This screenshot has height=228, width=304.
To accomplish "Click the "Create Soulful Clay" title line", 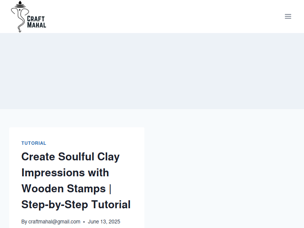I will [x=70, y=157].
